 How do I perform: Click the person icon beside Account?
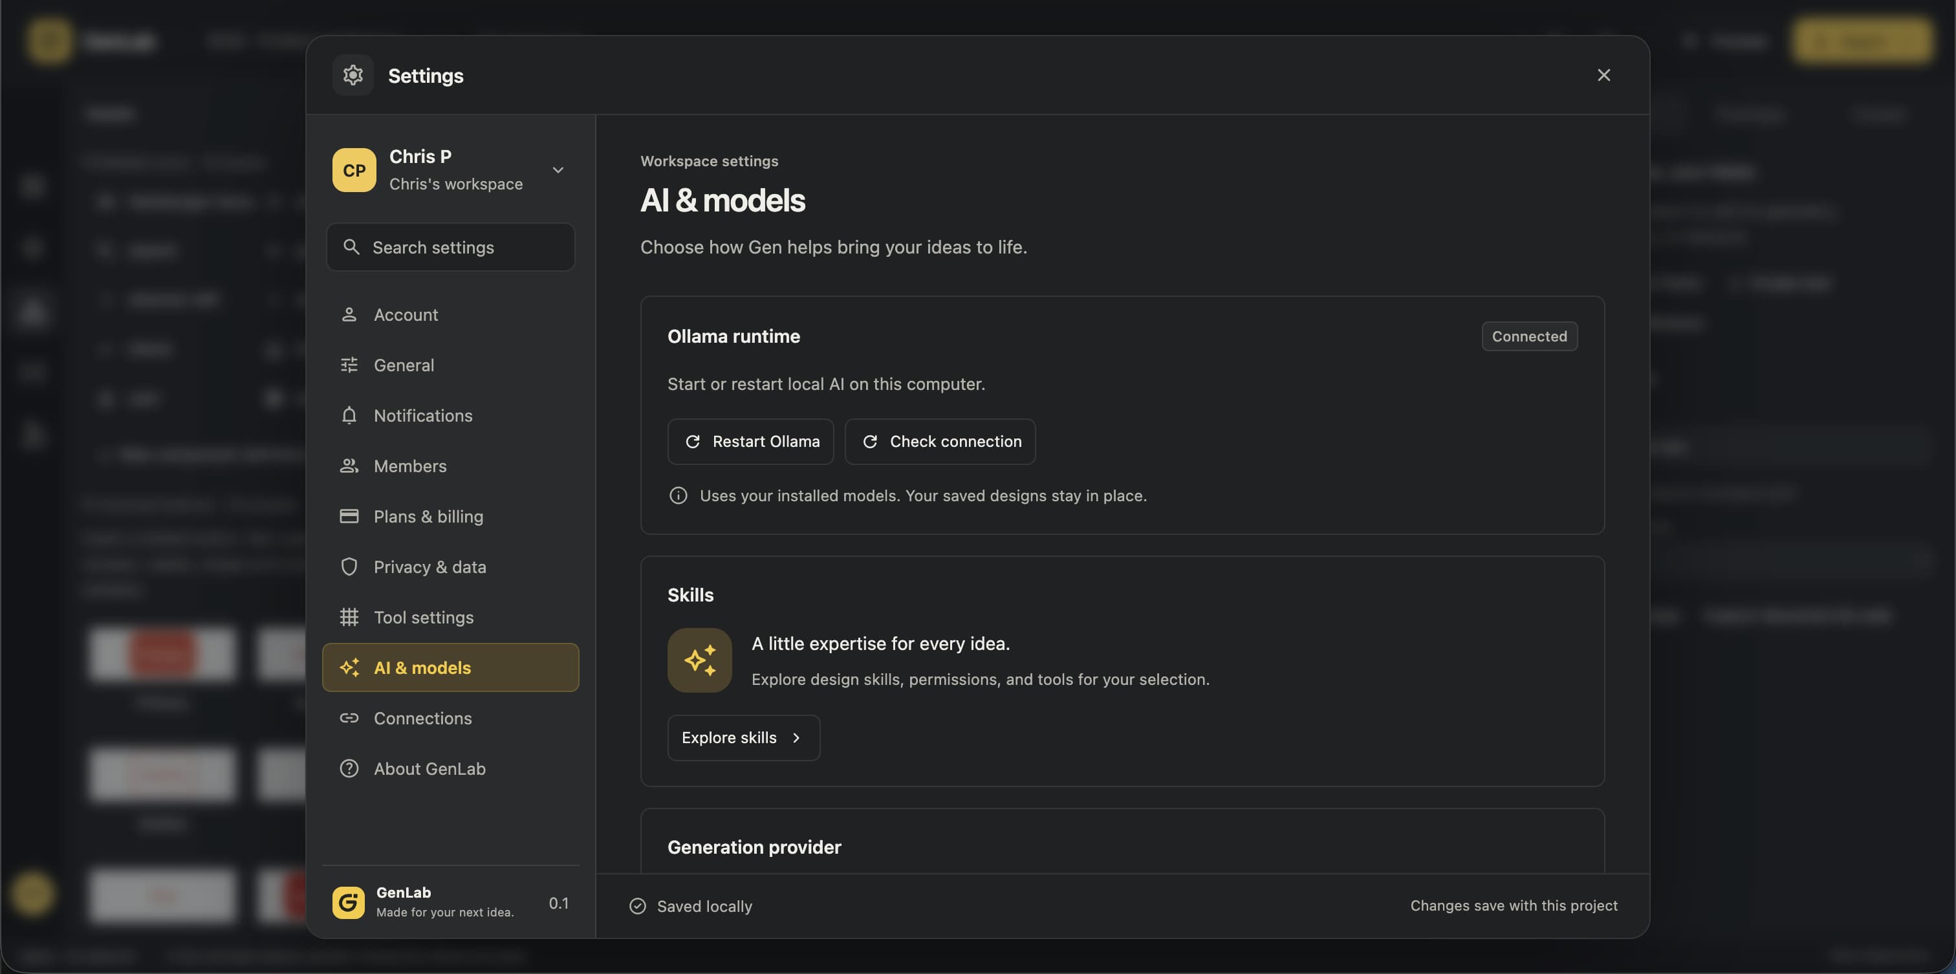(x=349, y=314)
